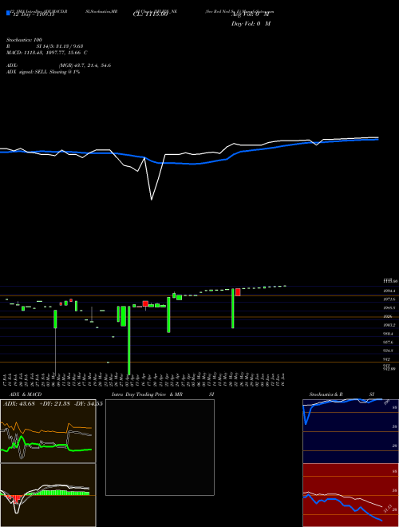The image size is (399, 527).
Task: Click the red MACD histogram bars
Action: coord(15,499)
